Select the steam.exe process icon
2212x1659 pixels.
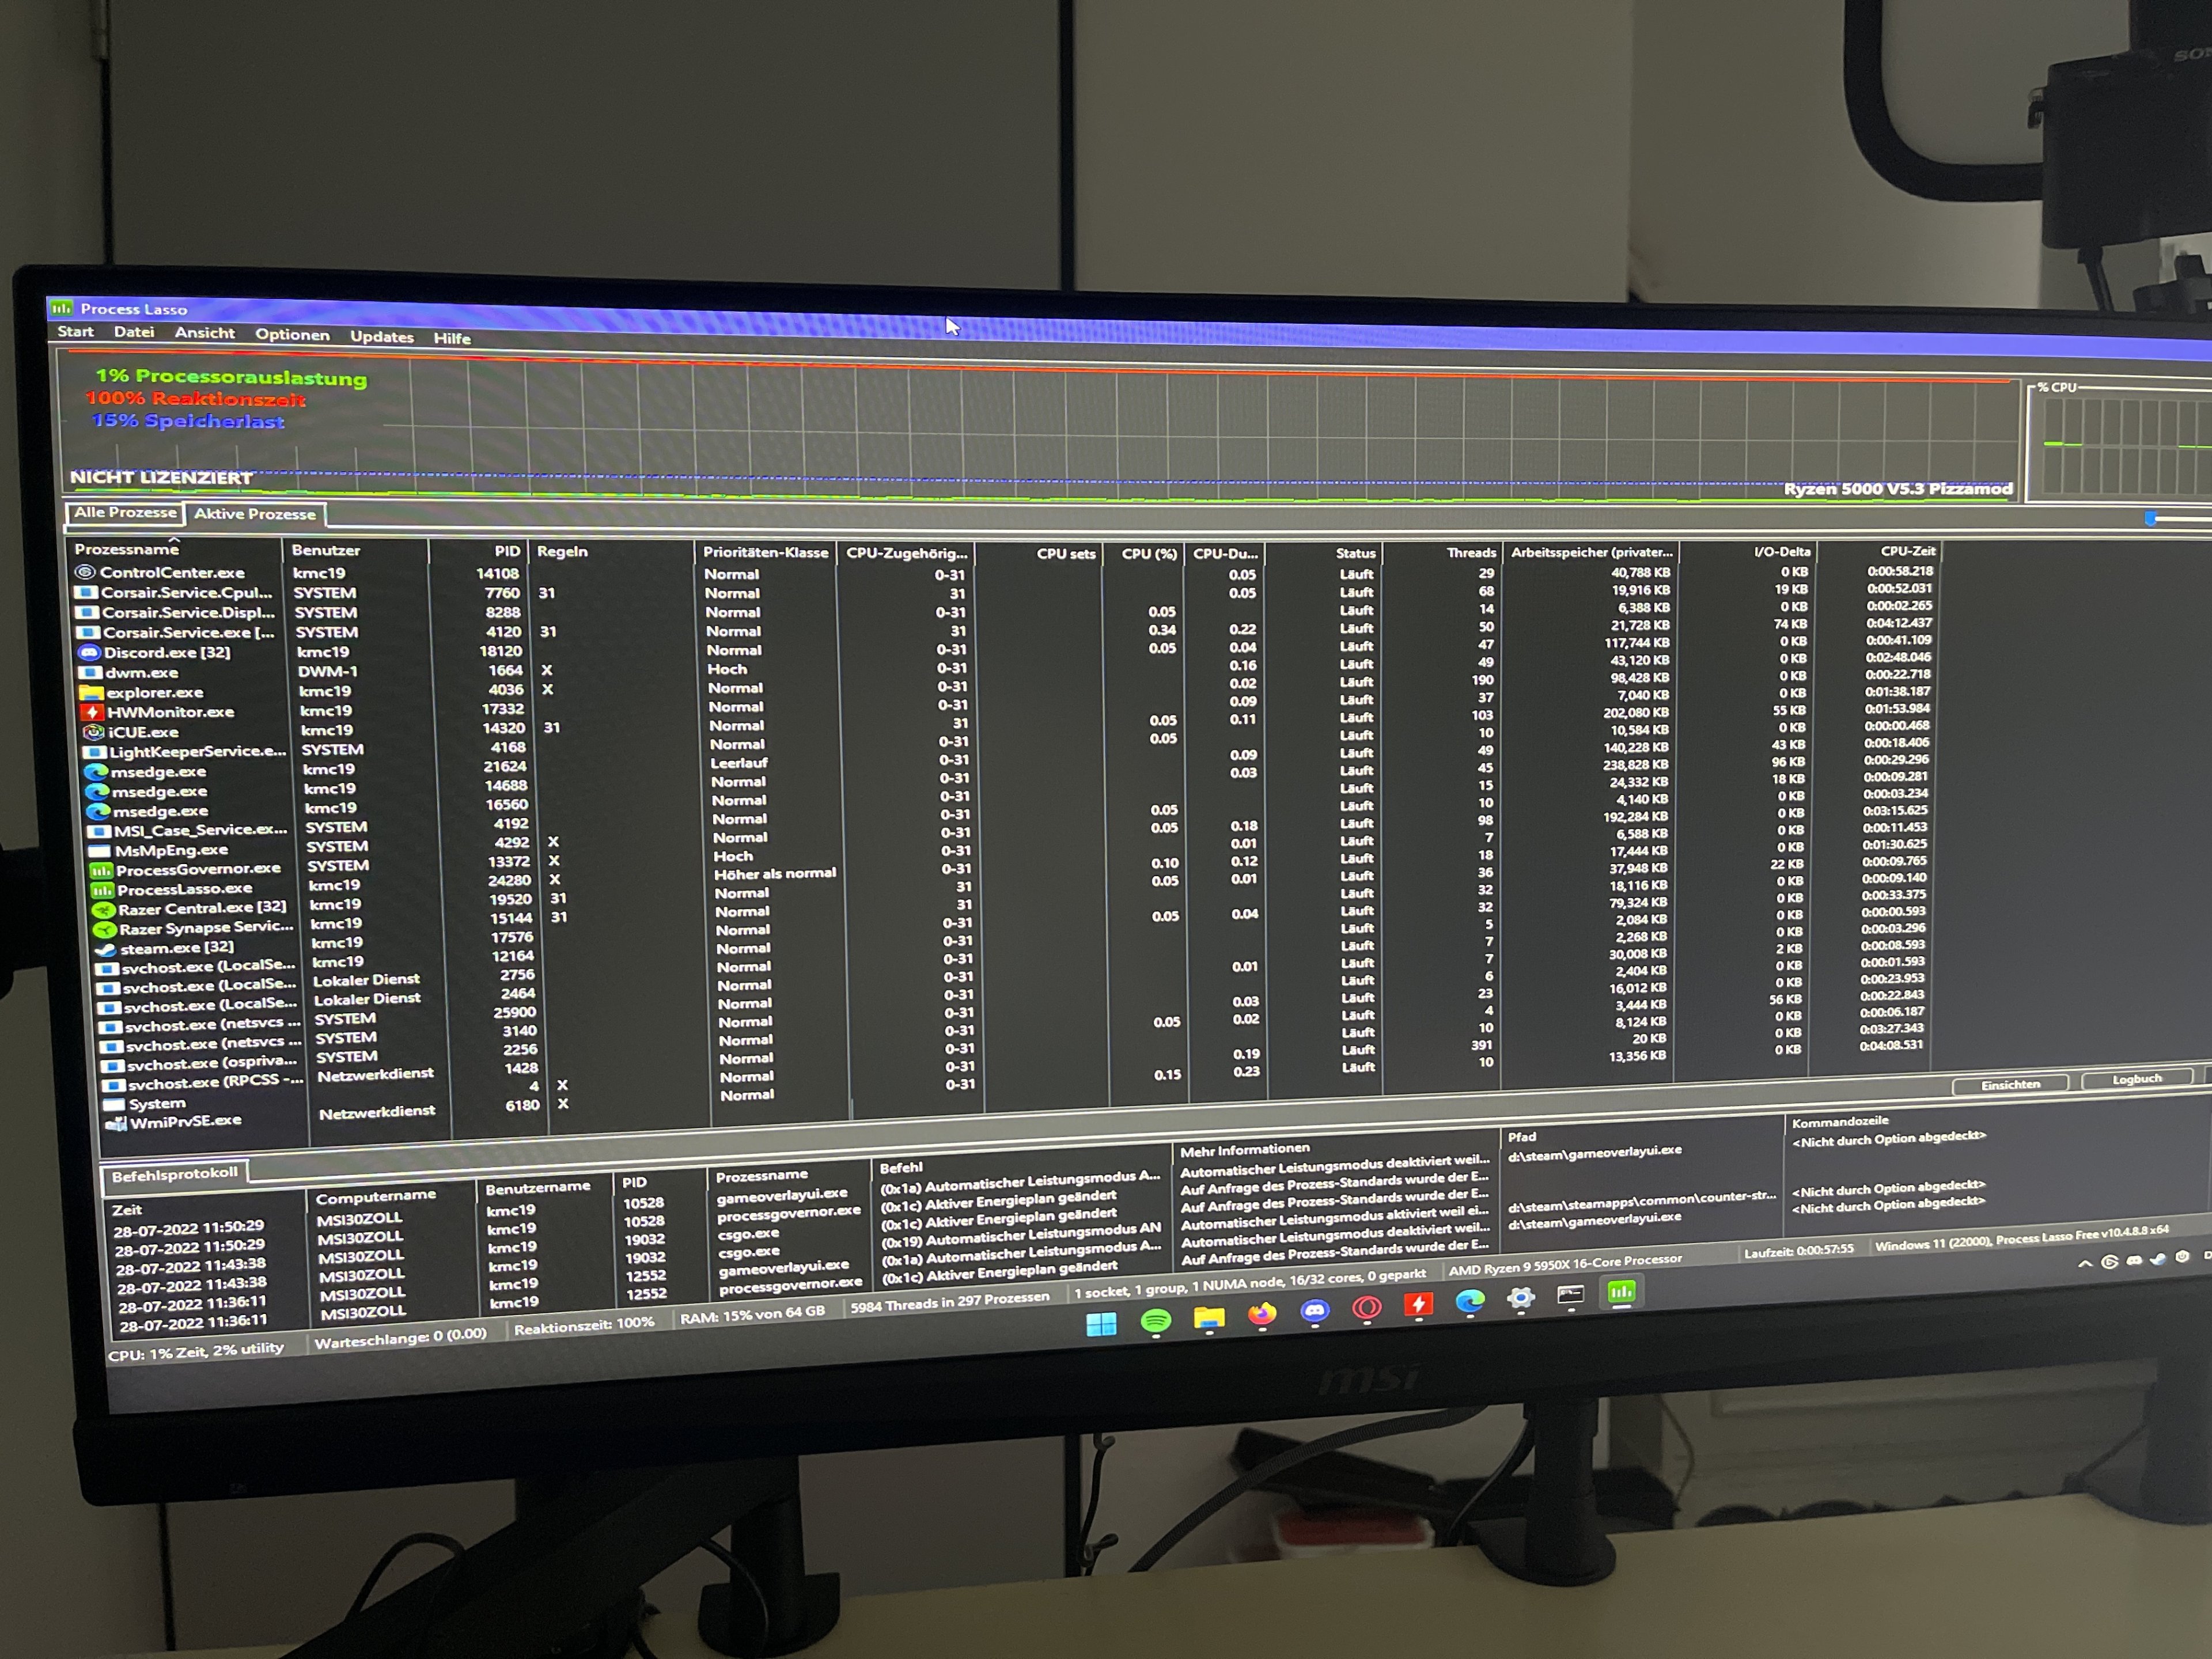pyautogui.click(x=105, y=949)
